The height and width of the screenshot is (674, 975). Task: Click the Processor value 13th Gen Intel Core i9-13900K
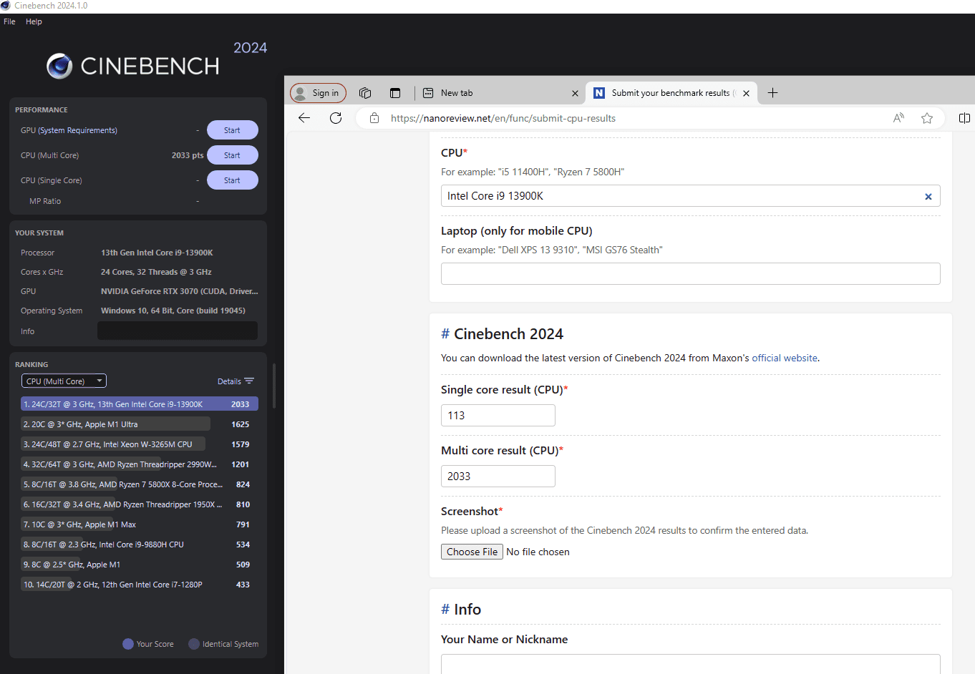[157, 253]
